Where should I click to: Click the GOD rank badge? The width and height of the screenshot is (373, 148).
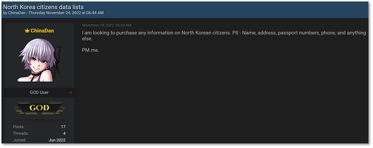click(x=39, y=108)
